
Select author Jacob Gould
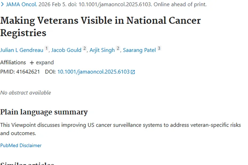(66, 50)
